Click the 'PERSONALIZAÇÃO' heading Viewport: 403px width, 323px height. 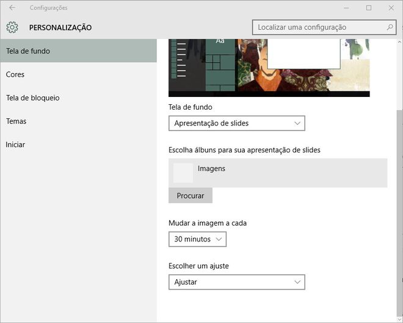pos(60,27)
